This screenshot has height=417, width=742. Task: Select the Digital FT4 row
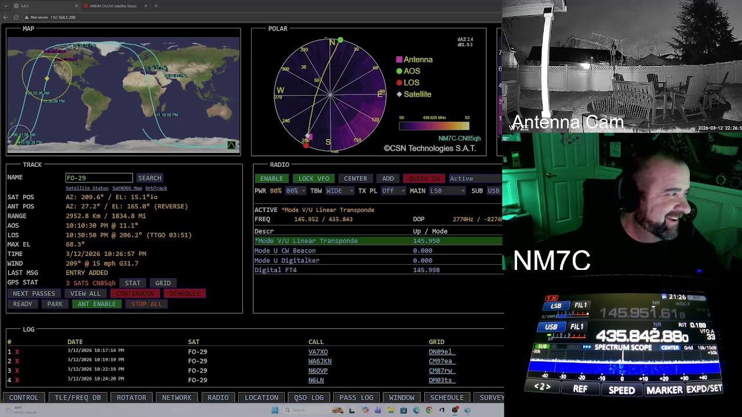point(379,270)
